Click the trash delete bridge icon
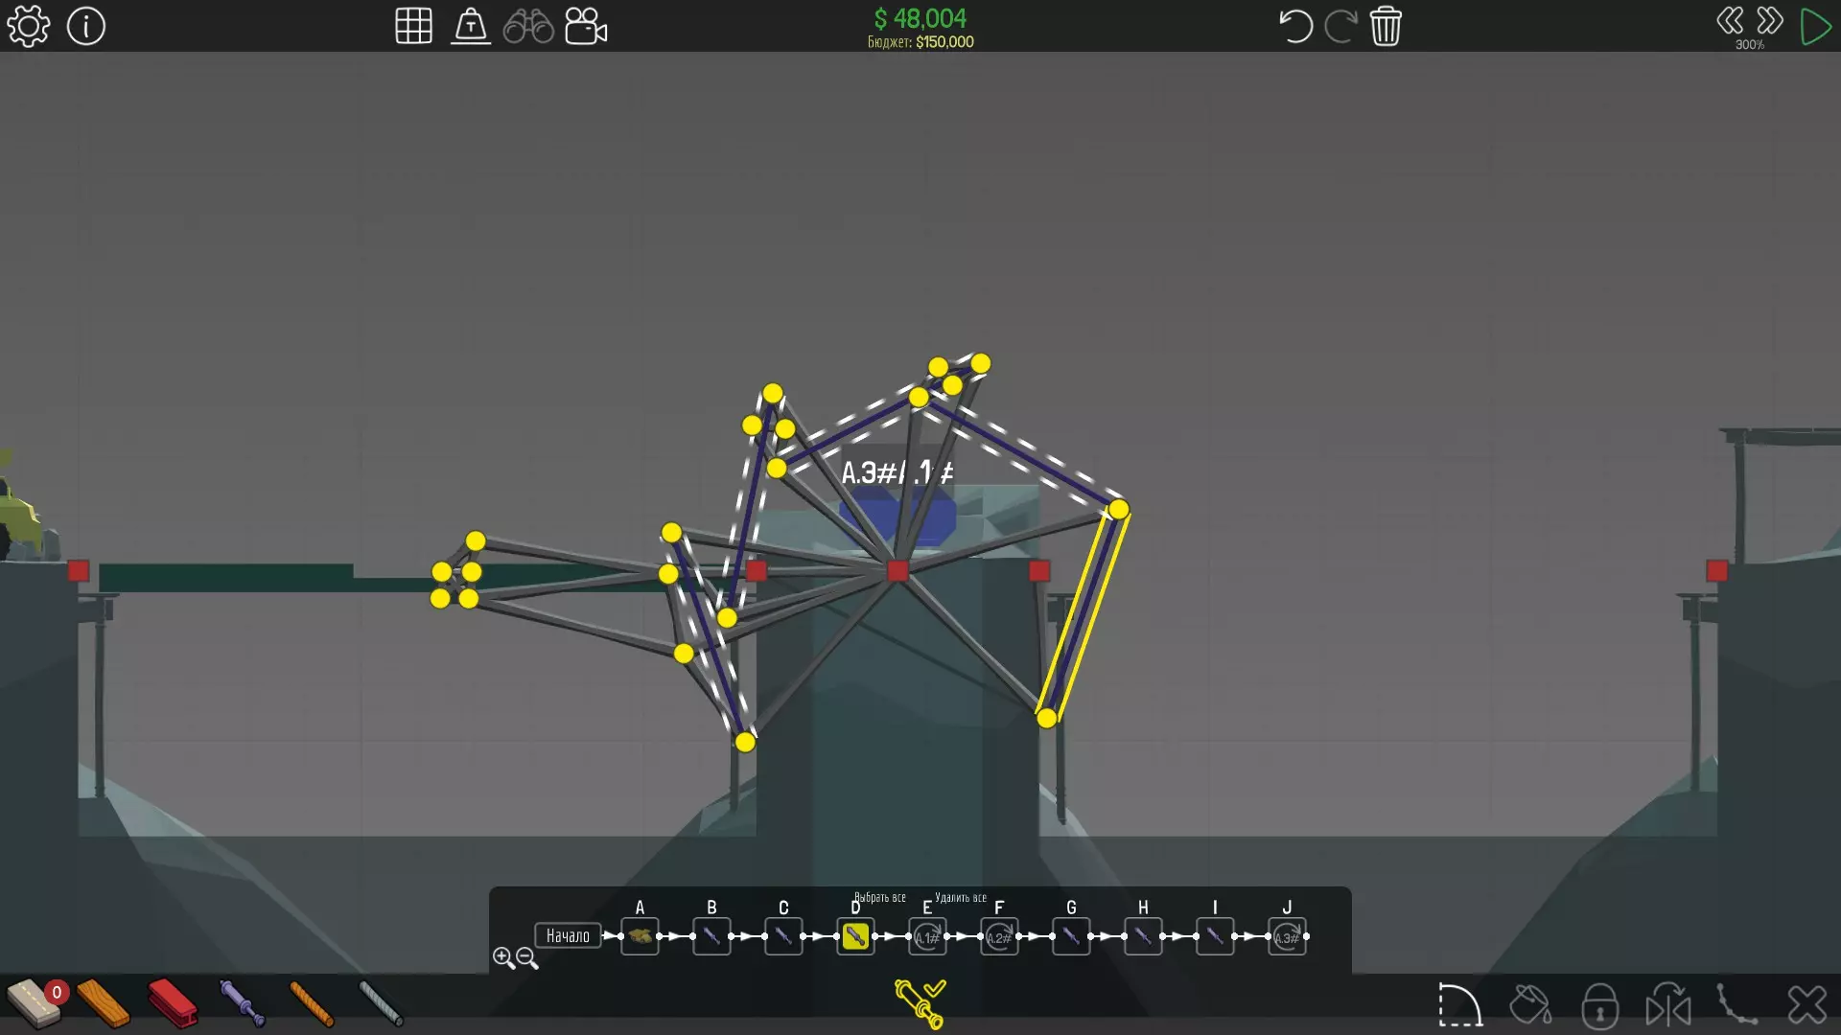The image size is (1841, 1035). click(1386, 26)
